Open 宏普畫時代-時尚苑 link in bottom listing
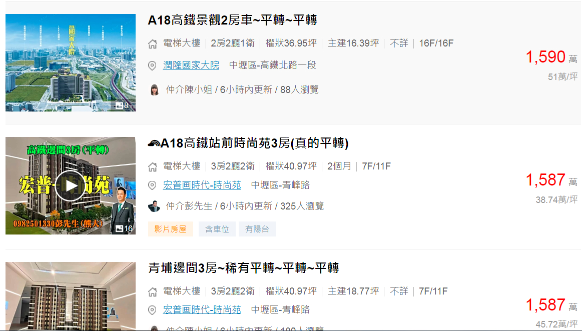This screenshot has height=331, width=582. pos(202,309)
